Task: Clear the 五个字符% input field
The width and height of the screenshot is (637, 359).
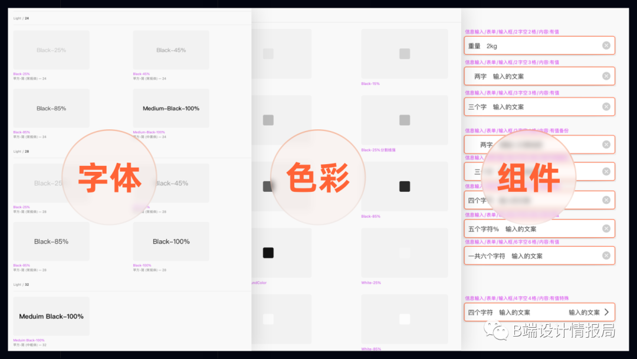Action: 606,229
